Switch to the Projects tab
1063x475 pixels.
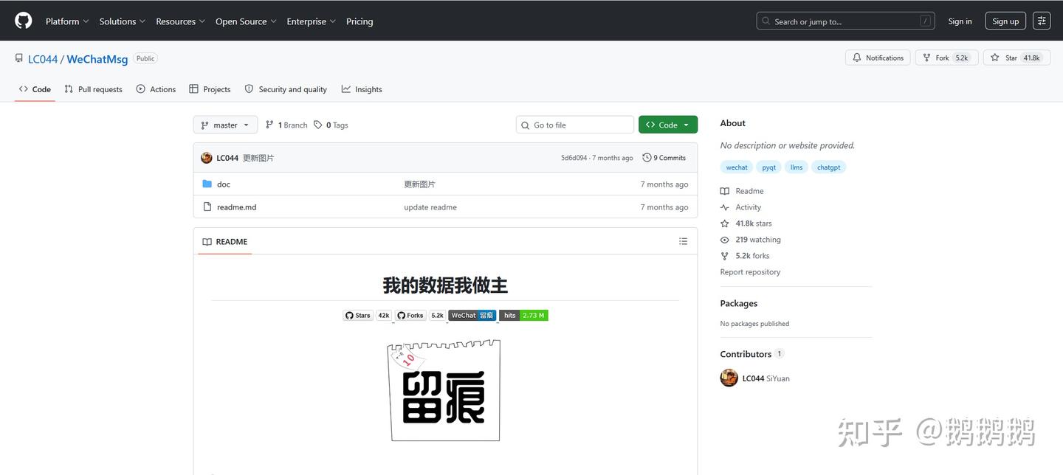(x=210, y=89)
